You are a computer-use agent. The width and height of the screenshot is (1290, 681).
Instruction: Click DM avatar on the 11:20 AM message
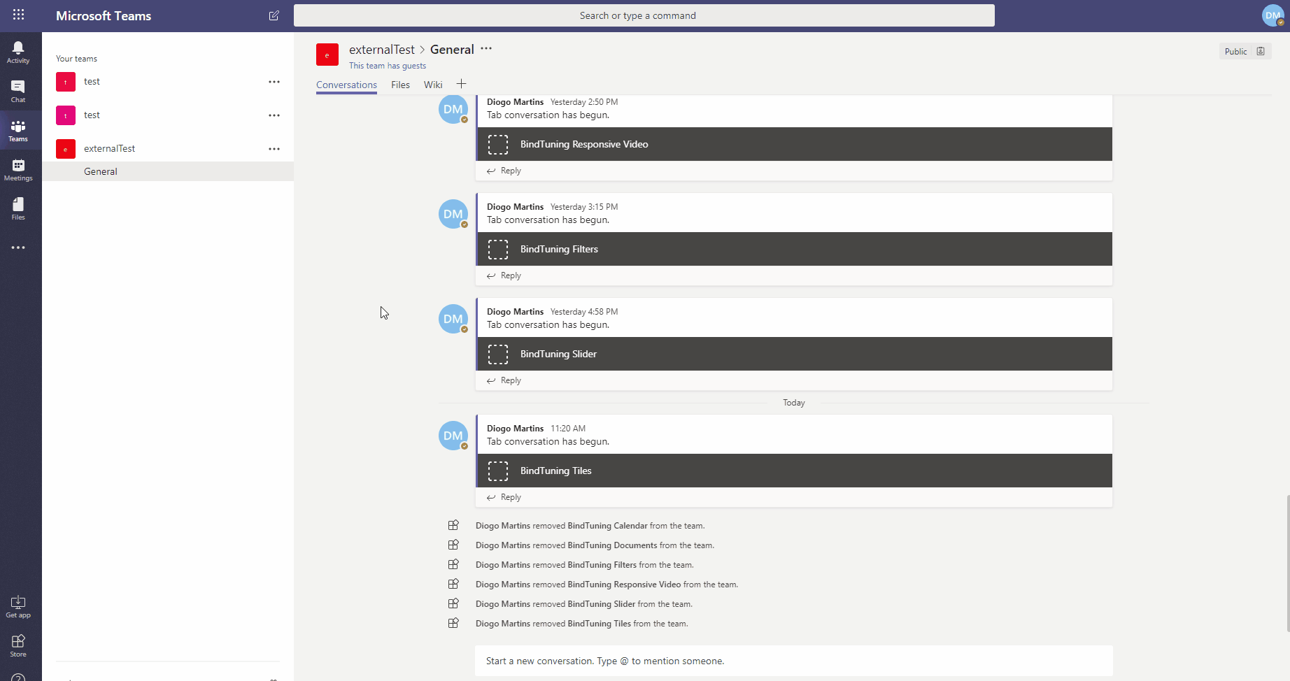coord(453,436)
